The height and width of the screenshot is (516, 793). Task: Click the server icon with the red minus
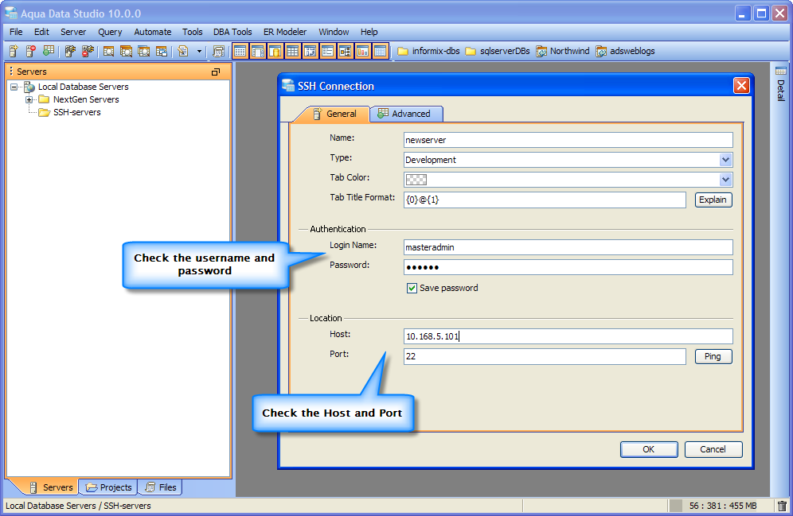coord(31,51)
